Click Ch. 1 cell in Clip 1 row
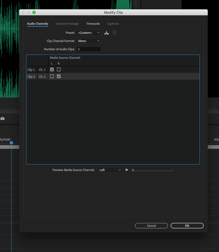This screenshot has width=219, height=252. point(43,70)
